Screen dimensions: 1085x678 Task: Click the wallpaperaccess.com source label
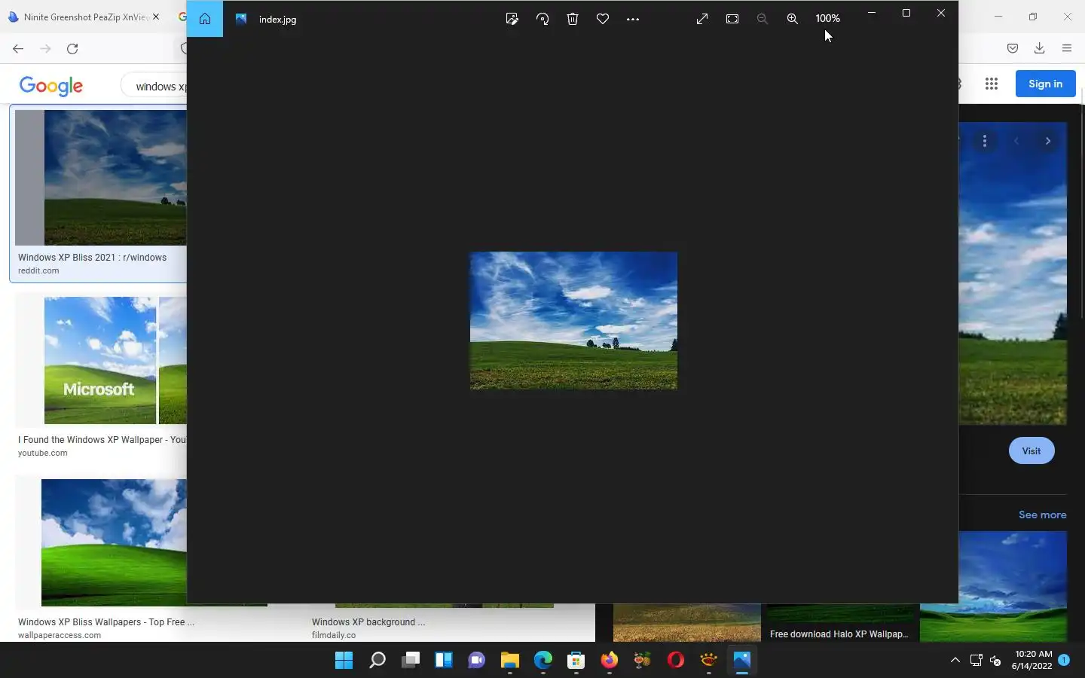[x=60, y=635]
